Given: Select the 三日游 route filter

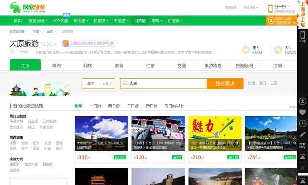Looking at the screenshot, I should 133,106.
